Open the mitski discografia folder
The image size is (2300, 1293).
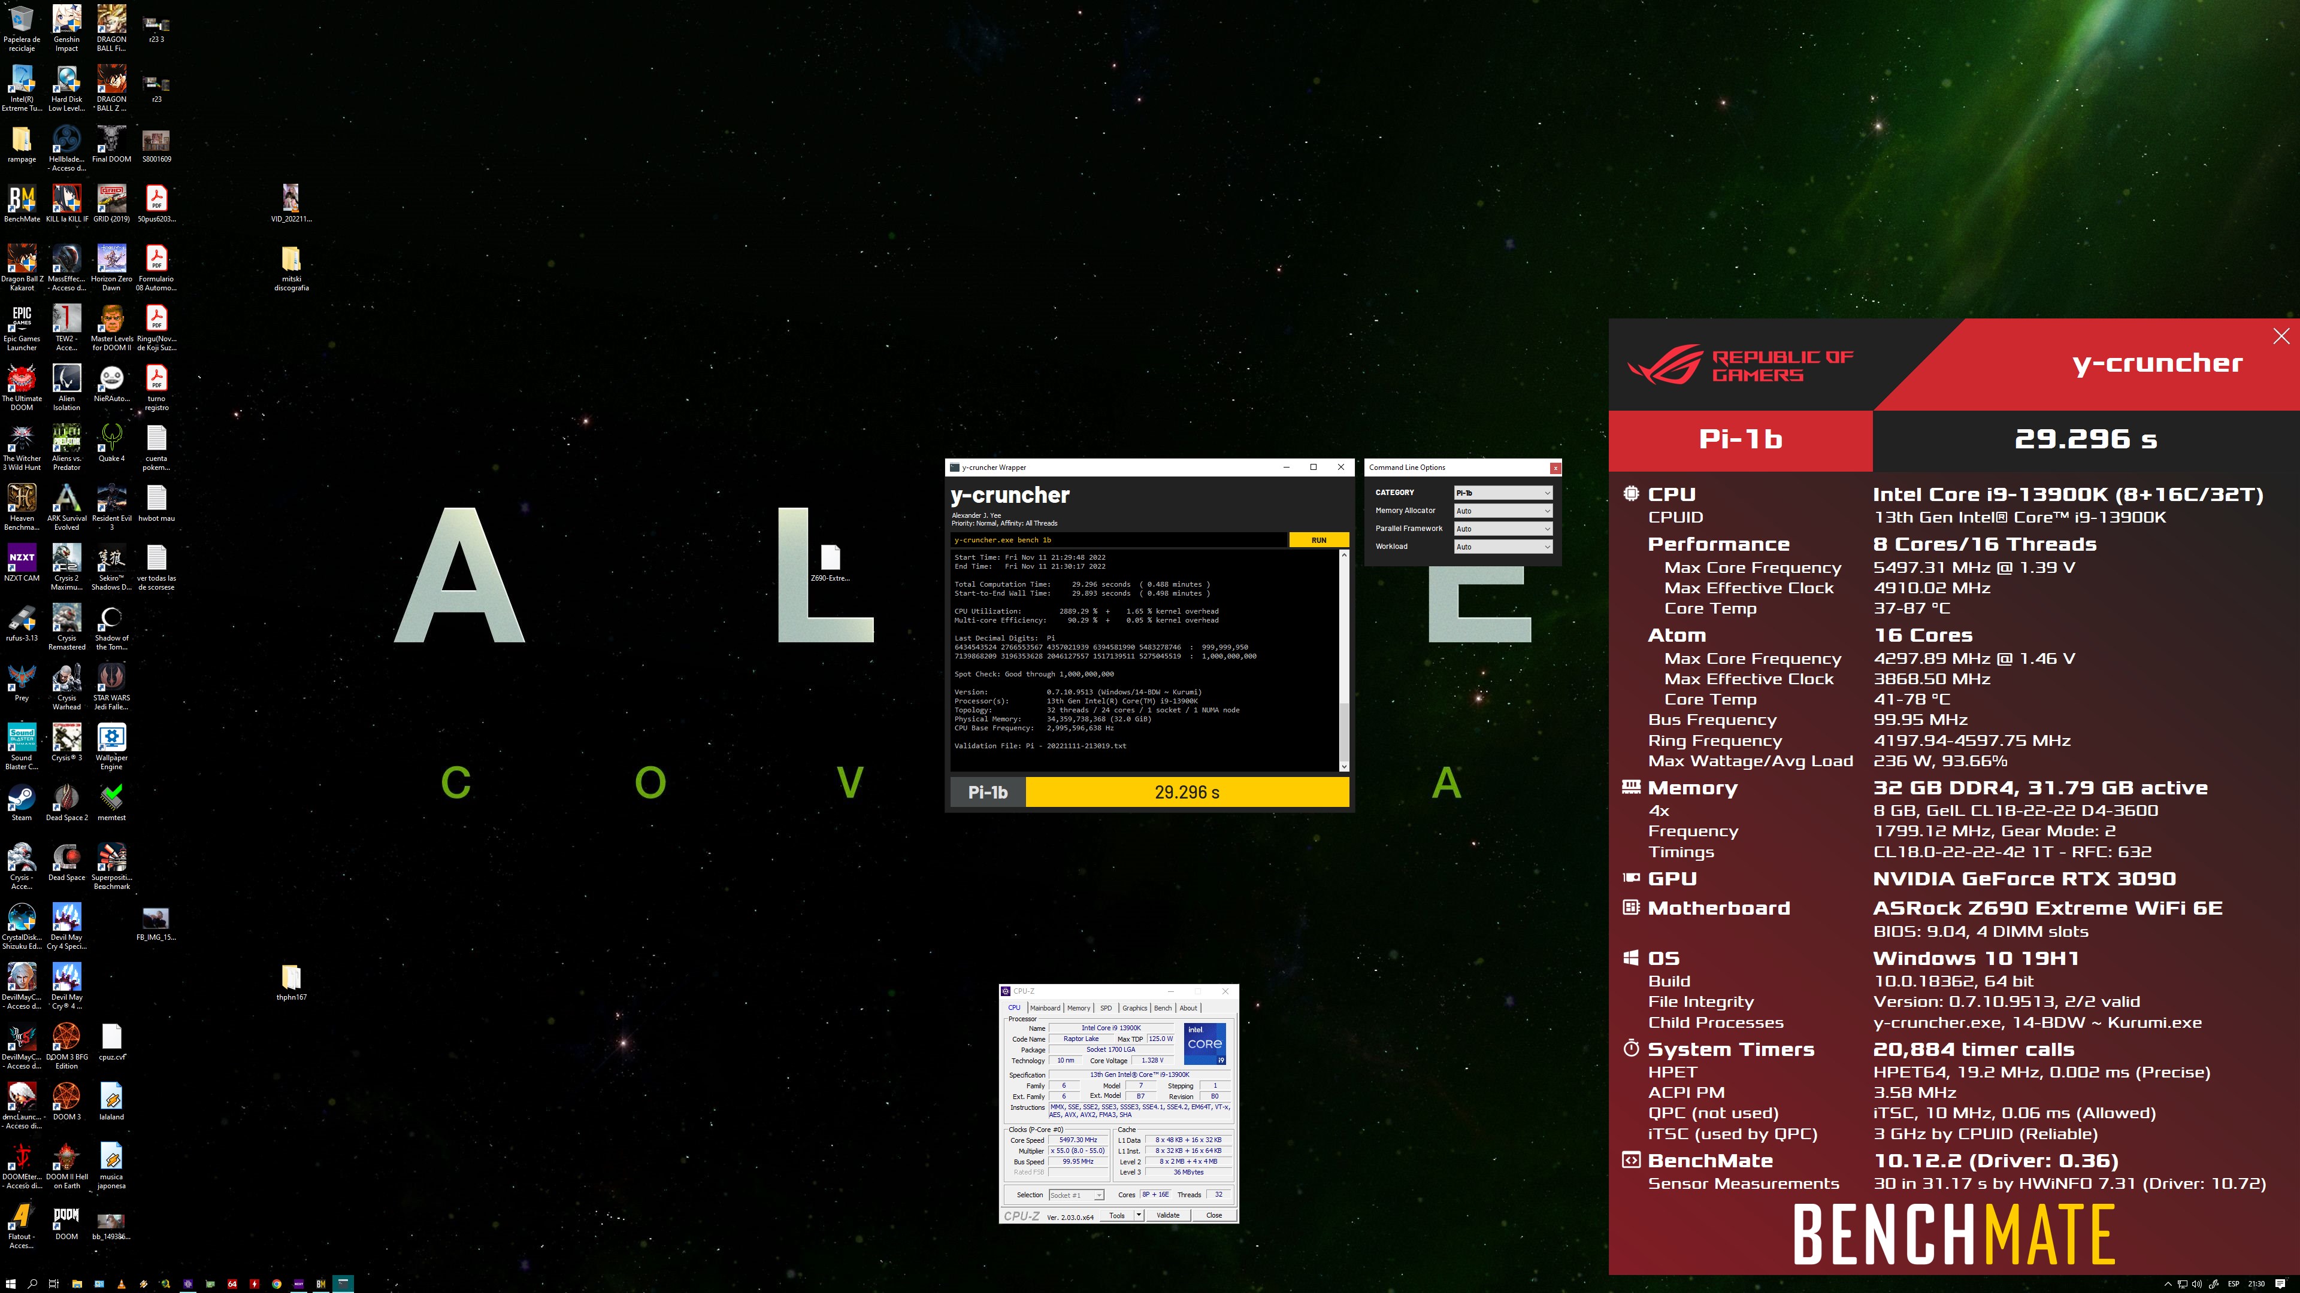pos(291,268)
